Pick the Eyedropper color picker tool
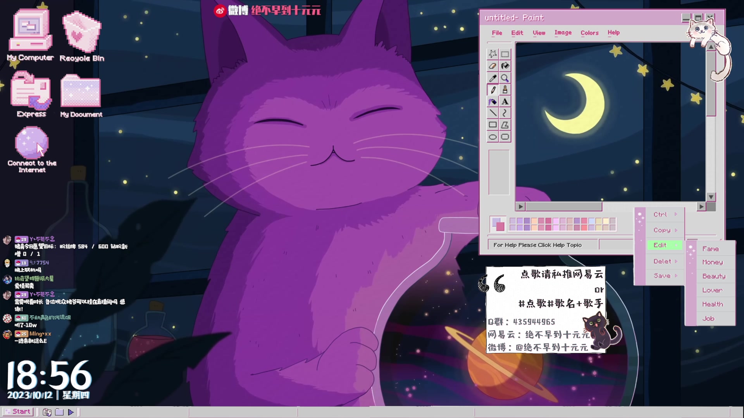This screenshot has width=744, height=418. click(493, 78)
